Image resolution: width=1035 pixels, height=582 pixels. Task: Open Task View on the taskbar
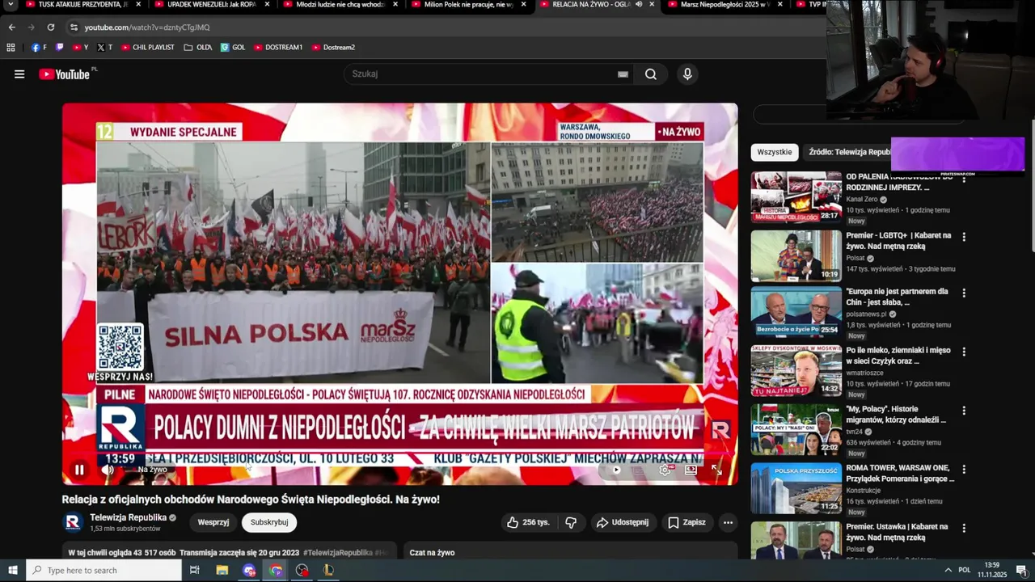[x=195, y=570]
